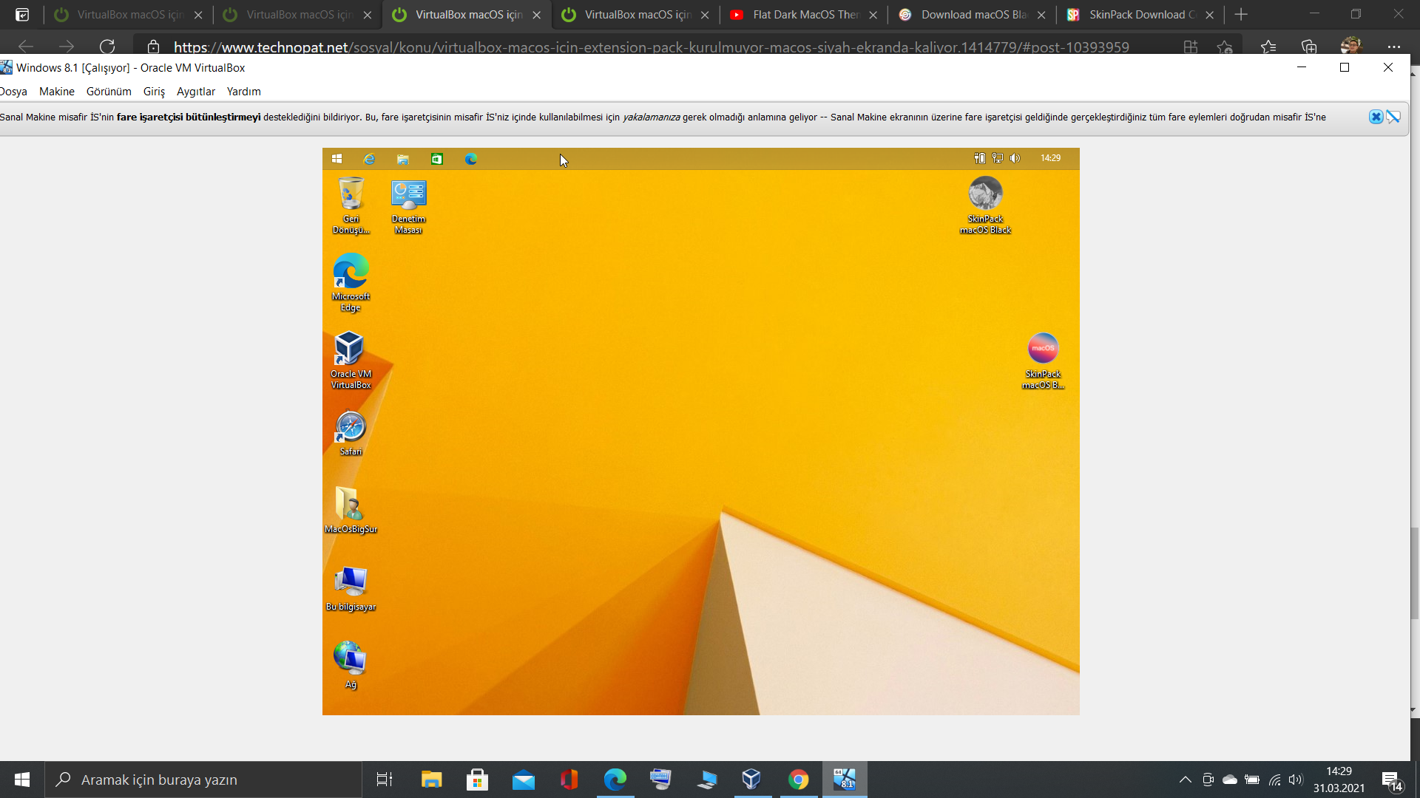Screen dimensions: 1420x798
Task: Open Internet Explorer in guest top bar
Action: click(x=369, y=159)
